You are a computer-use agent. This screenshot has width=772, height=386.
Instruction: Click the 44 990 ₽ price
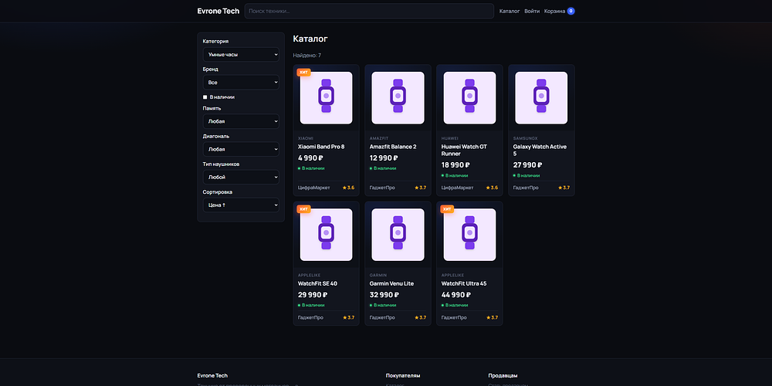[x=456, y=295]
